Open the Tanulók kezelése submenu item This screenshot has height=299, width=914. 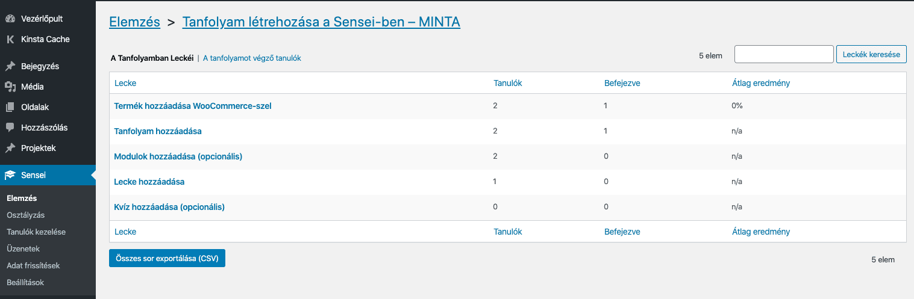pos(36,232)
